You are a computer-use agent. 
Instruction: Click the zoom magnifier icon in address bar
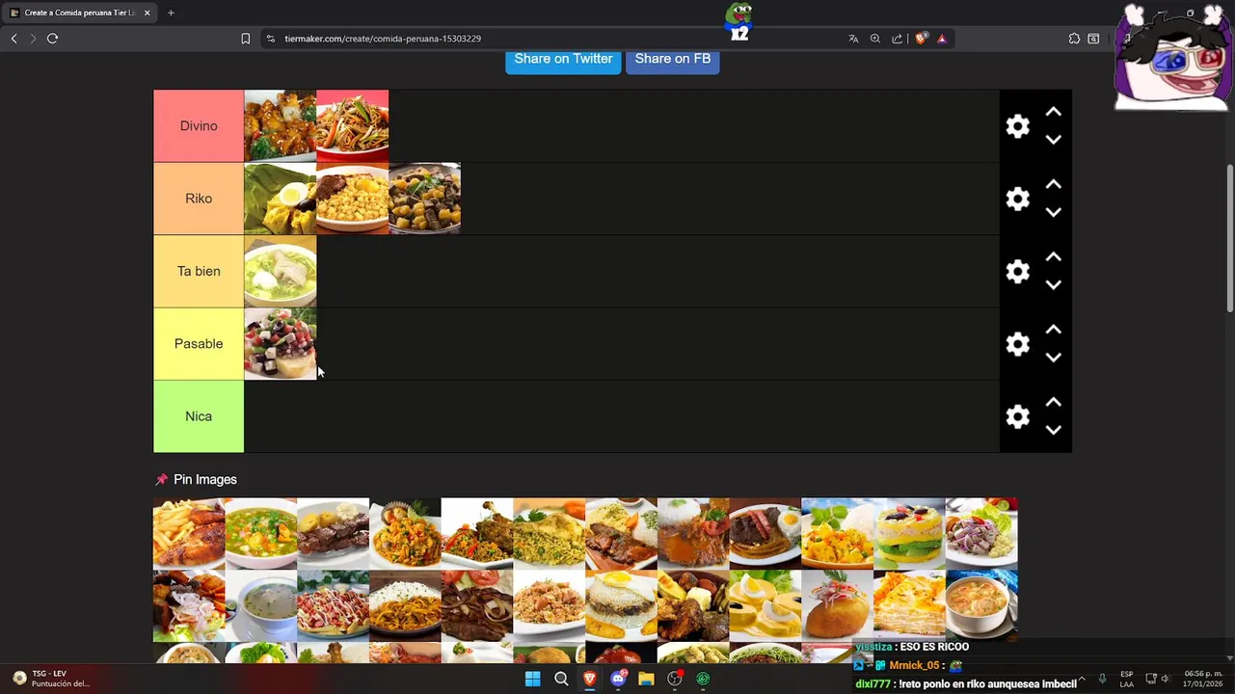875,39
